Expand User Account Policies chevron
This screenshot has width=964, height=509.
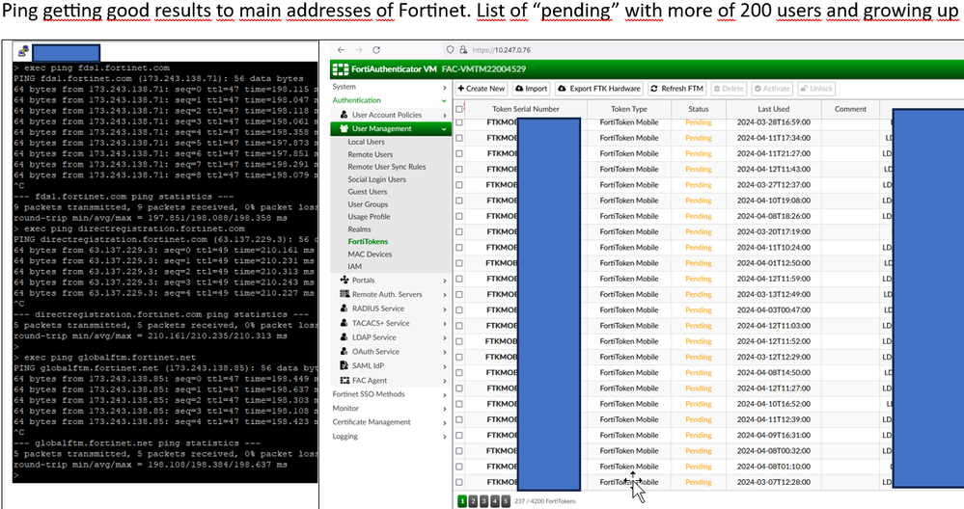click(444, 115)
